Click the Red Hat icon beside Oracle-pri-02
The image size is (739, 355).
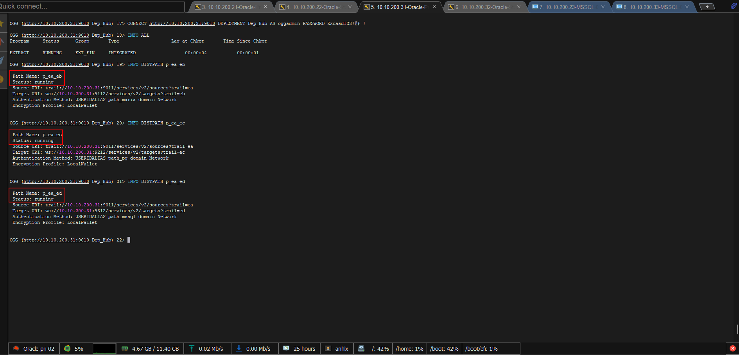[16, 348]
